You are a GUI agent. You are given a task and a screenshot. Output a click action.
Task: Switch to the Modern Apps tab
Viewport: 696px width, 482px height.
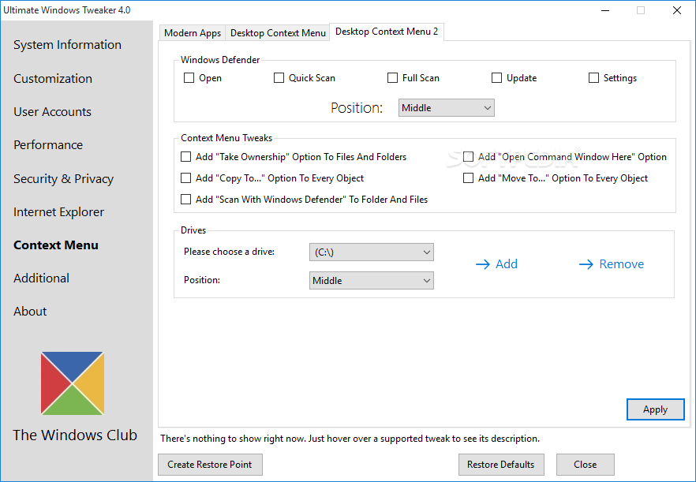pos(193,33)
